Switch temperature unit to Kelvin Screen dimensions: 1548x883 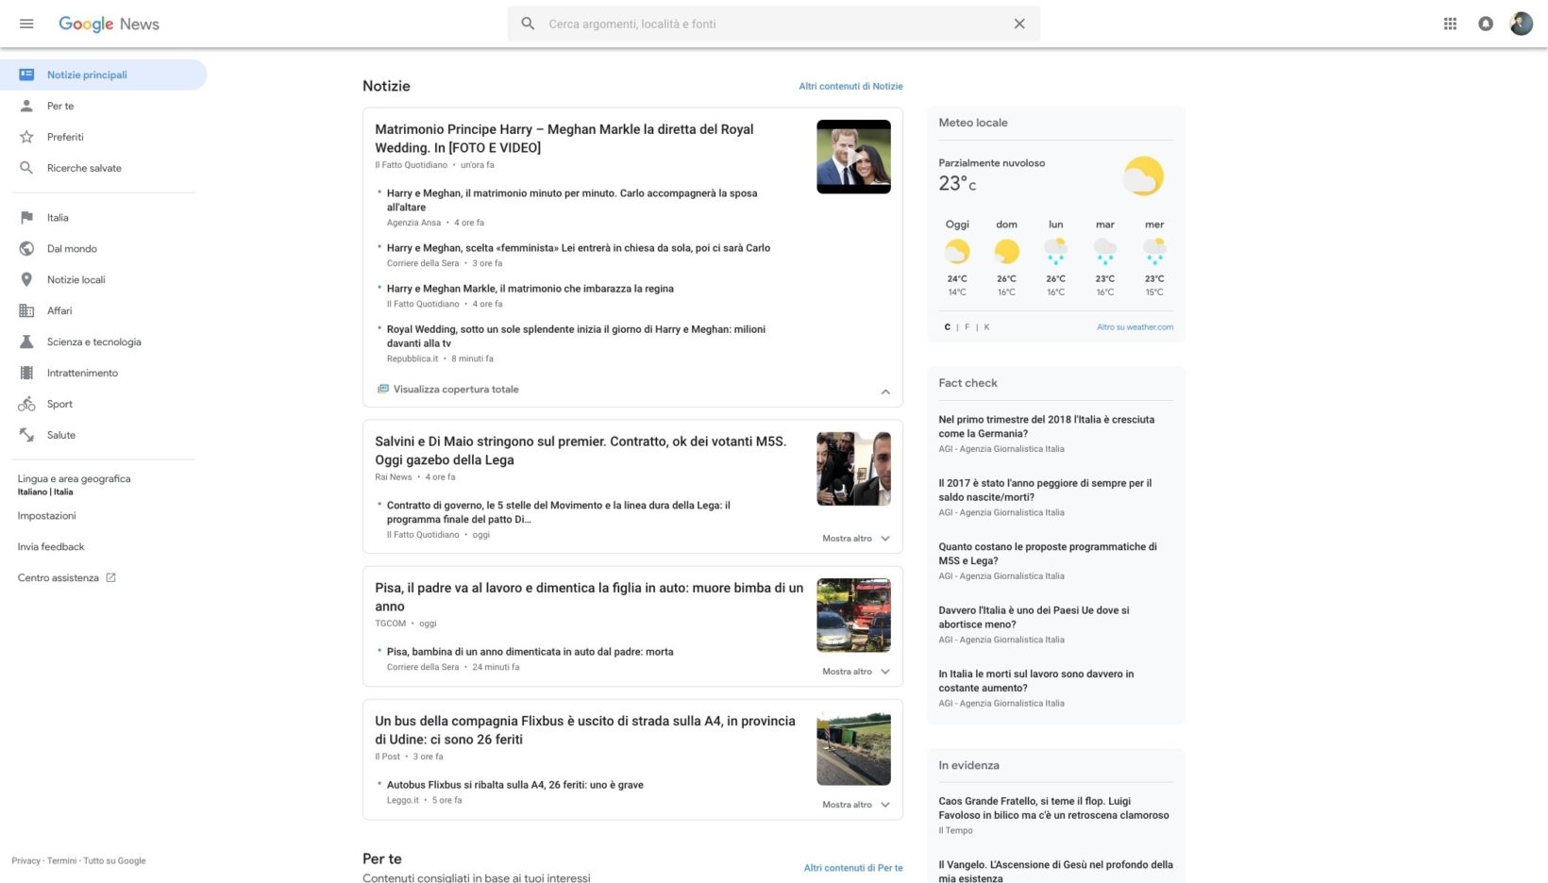986,327
